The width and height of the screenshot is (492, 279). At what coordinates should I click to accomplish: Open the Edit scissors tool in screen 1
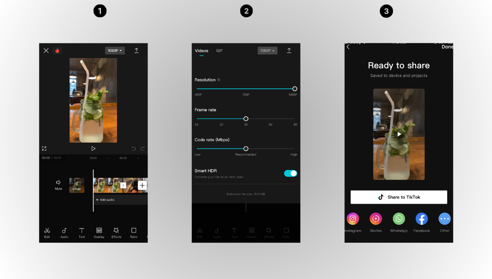pyautogui.click(x=47, y=233)
